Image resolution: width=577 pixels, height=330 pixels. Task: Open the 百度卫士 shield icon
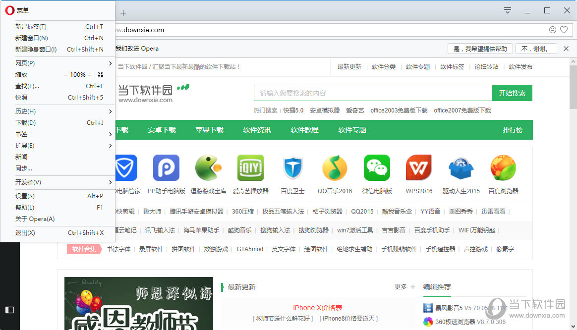[x=292, y=168]
